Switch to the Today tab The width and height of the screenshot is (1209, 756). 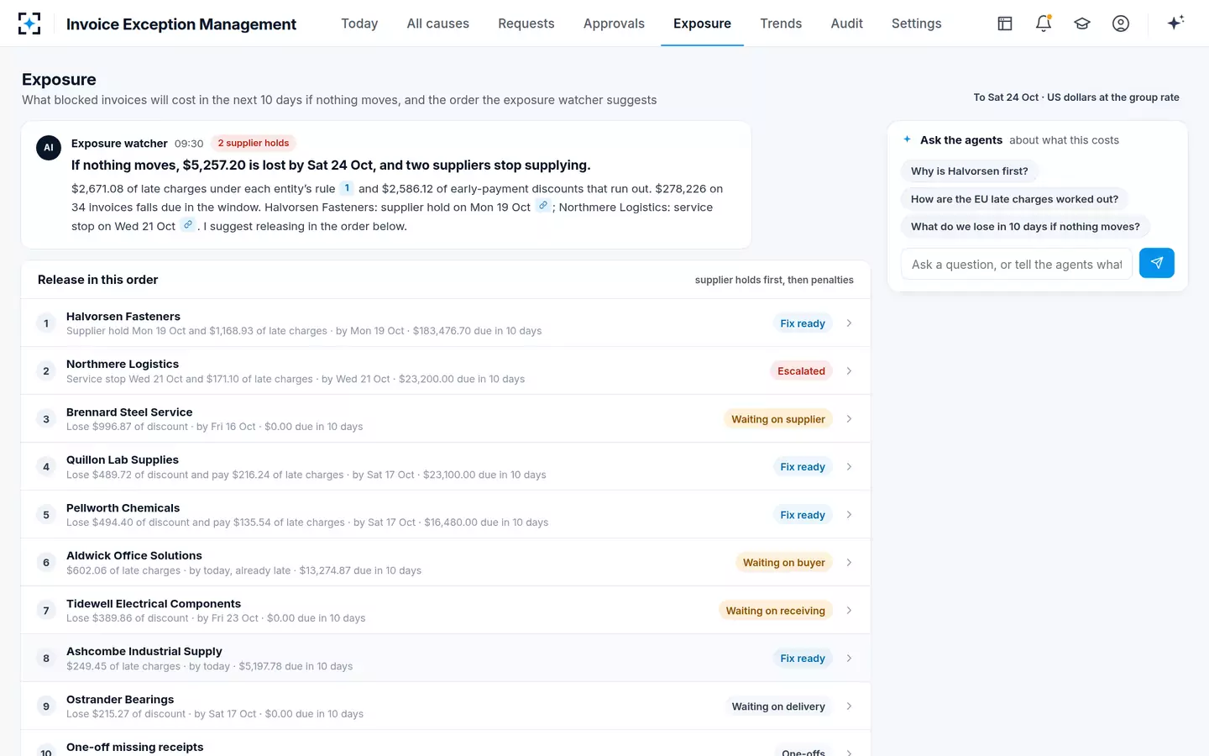point(359,24)
